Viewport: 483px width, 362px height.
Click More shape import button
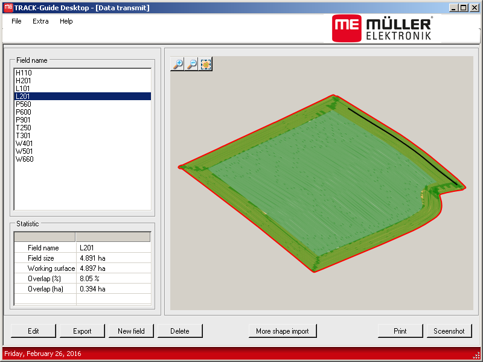click(x=282, y=331)
